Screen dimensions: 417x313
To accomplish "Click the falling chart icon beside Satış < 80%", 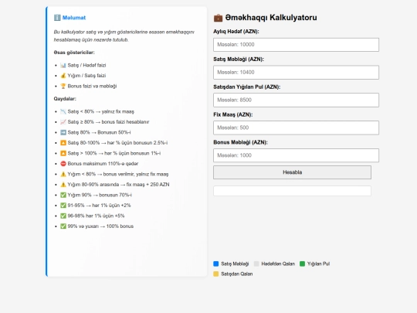I will click(x=63, y=111).
